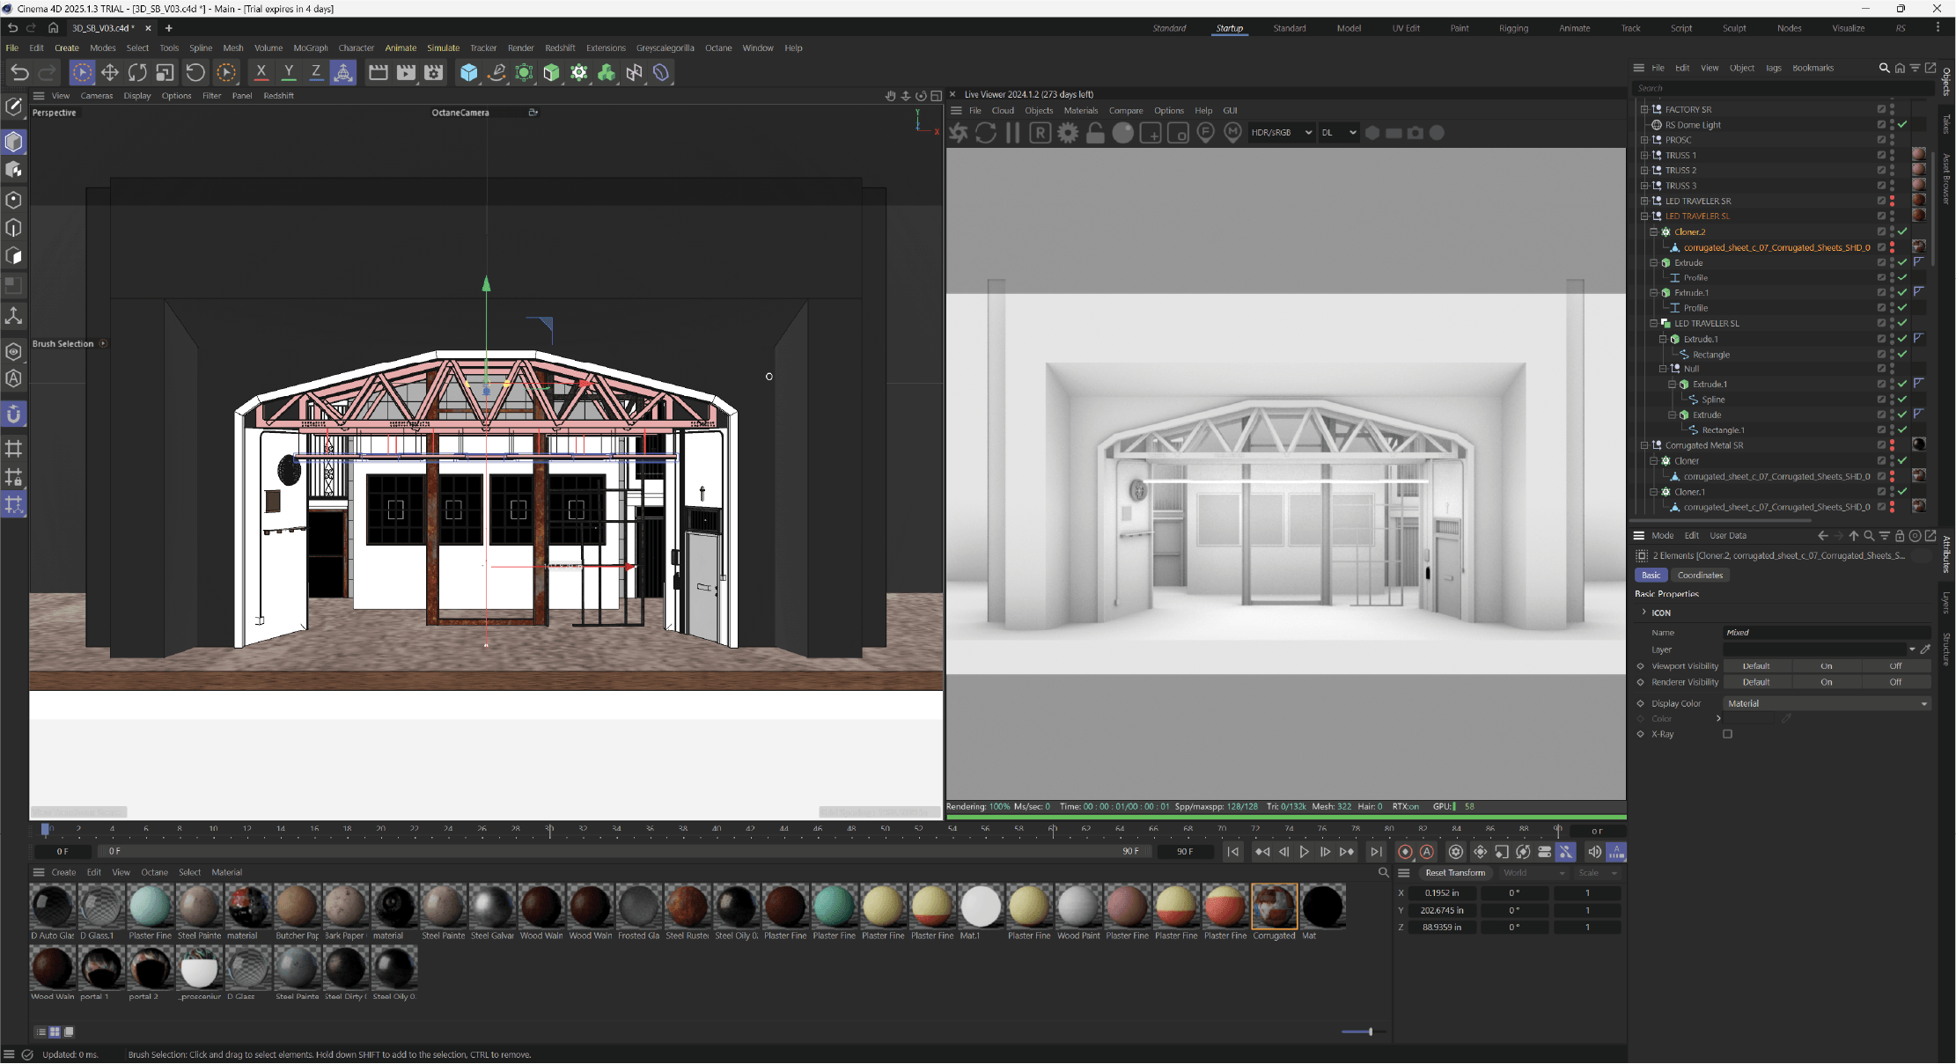
Task: Open the MoGraph menu
Action: click(x=310, y=48)
